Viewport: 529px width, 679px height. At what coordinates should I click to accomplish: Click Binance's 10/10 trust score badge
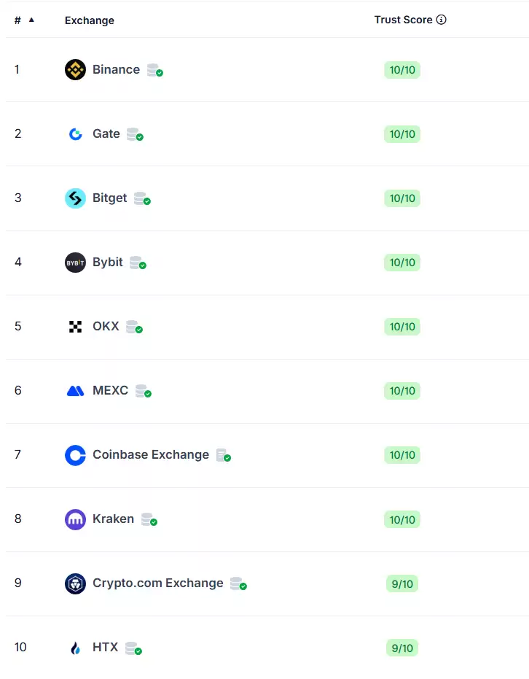402,70
